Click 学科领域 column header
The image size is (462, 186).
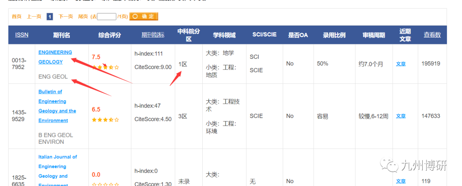tap(224, 35)
